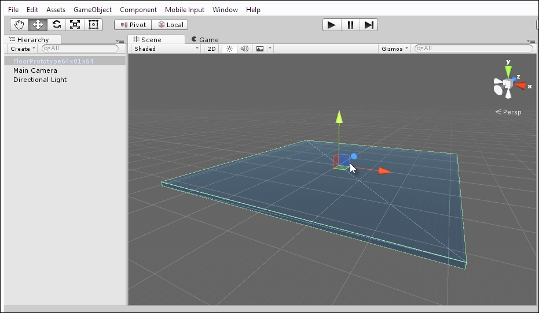Select the Rect transform tool
This screenshot has height=313, width=539.
pyautogui.click(x=93, y=25)
